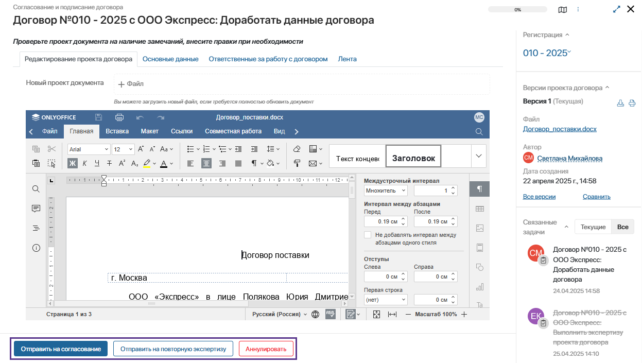The height and width of the screenshot is (363, 642).
Task: Click the italic formatting icon
Action: (x=84, y=163)
